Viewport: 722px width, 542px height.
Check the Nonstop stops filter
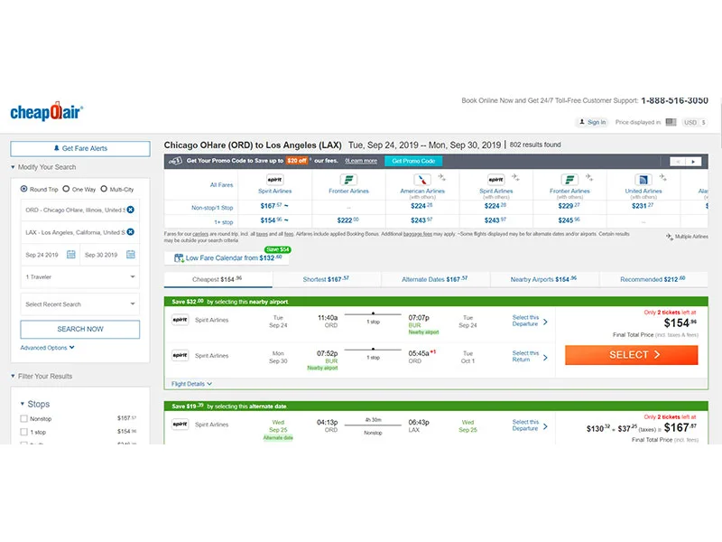(24, 418)
